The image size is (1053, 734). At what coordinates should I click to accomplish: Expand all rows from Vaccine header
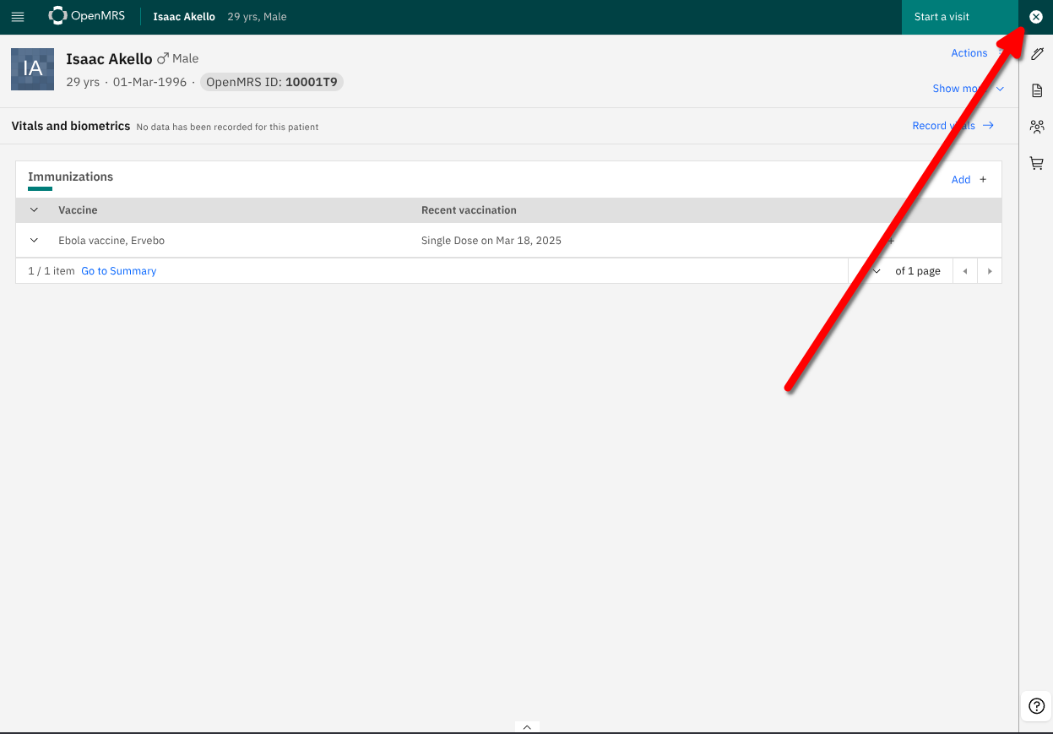click(34, 210)
